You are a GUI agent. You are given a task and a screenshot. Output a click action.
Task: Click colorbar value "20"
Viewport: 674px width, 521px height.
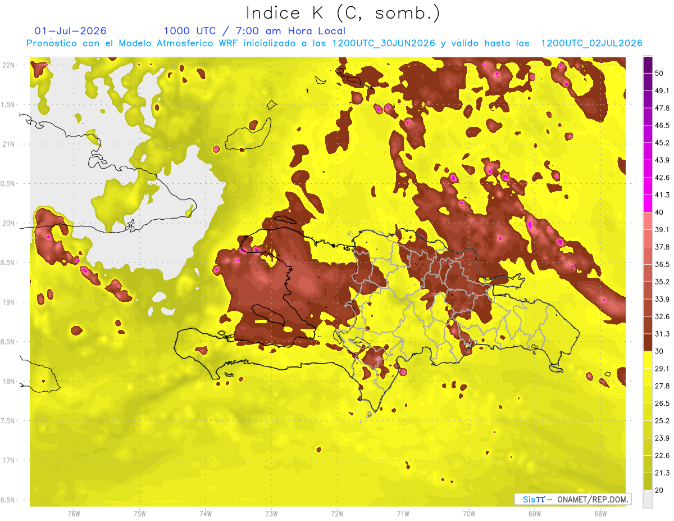click(659, 490)
